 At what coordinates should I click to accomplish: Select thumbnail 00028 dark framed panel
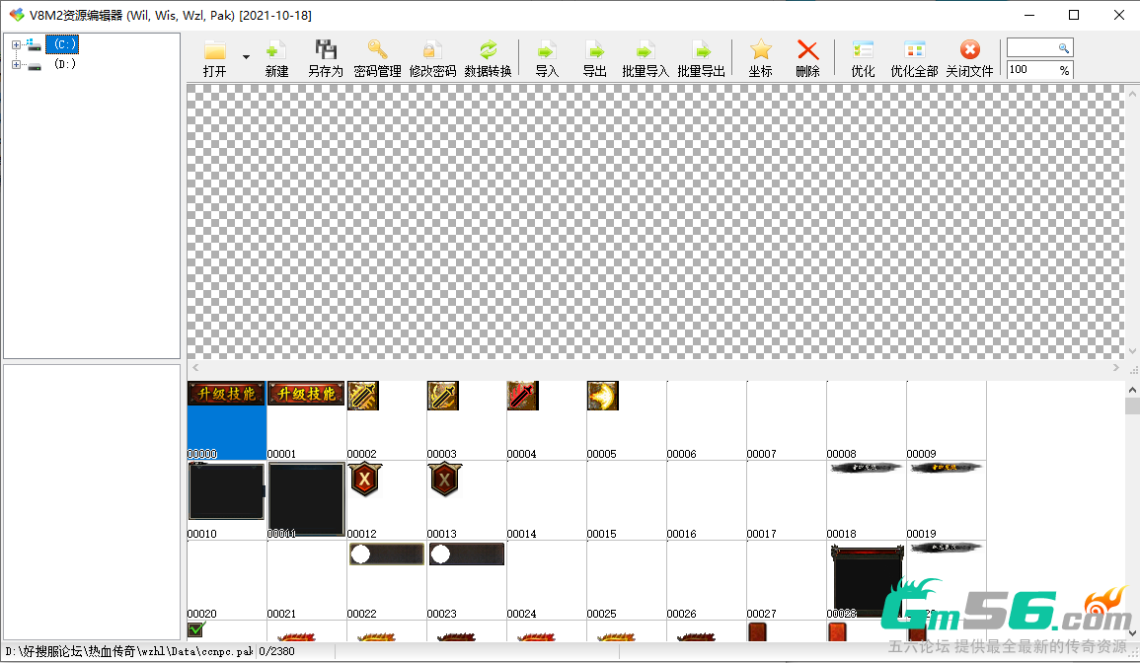868,580
